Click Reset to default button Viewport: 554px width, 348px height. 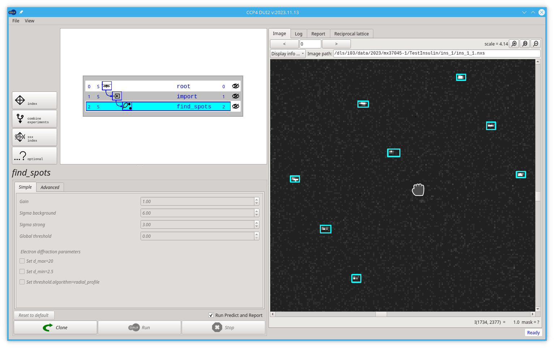(x=34, y=315)
